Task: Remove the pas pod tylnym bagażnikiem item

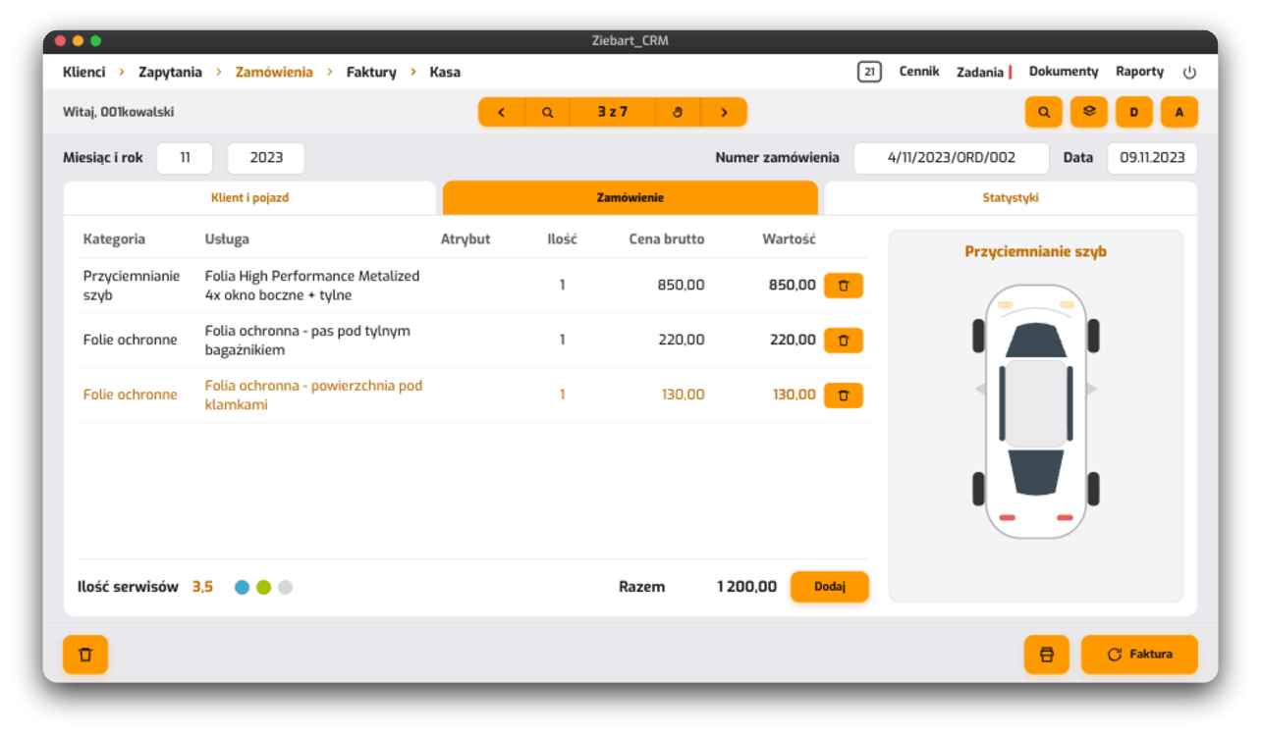Action: [x=843, y=341]
